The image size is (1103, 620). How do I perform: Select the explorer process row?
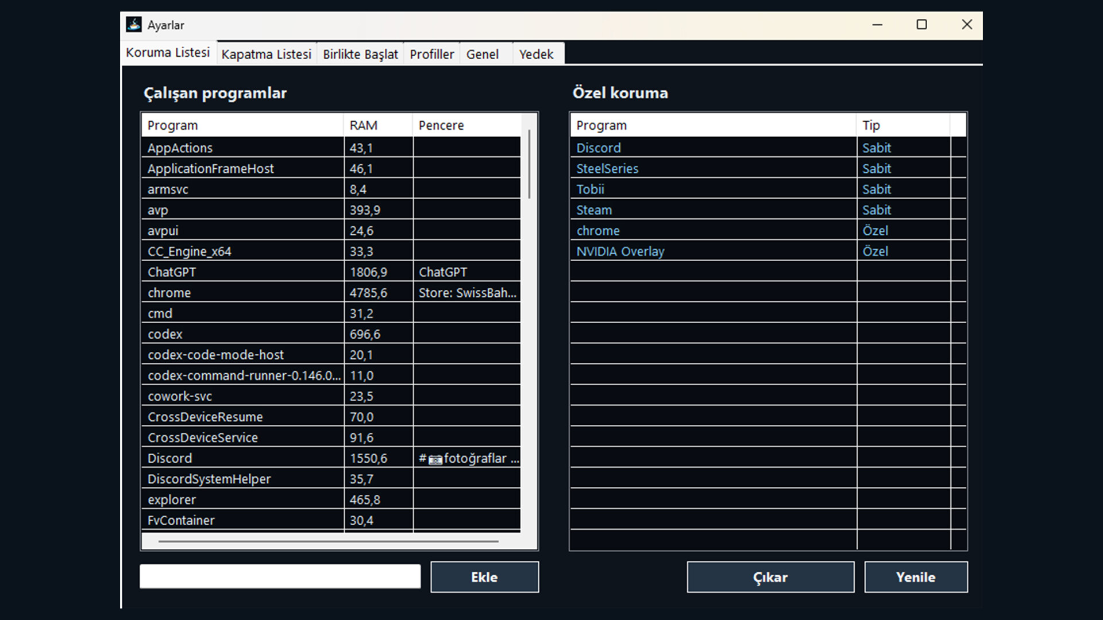click(x=331, y=499)
